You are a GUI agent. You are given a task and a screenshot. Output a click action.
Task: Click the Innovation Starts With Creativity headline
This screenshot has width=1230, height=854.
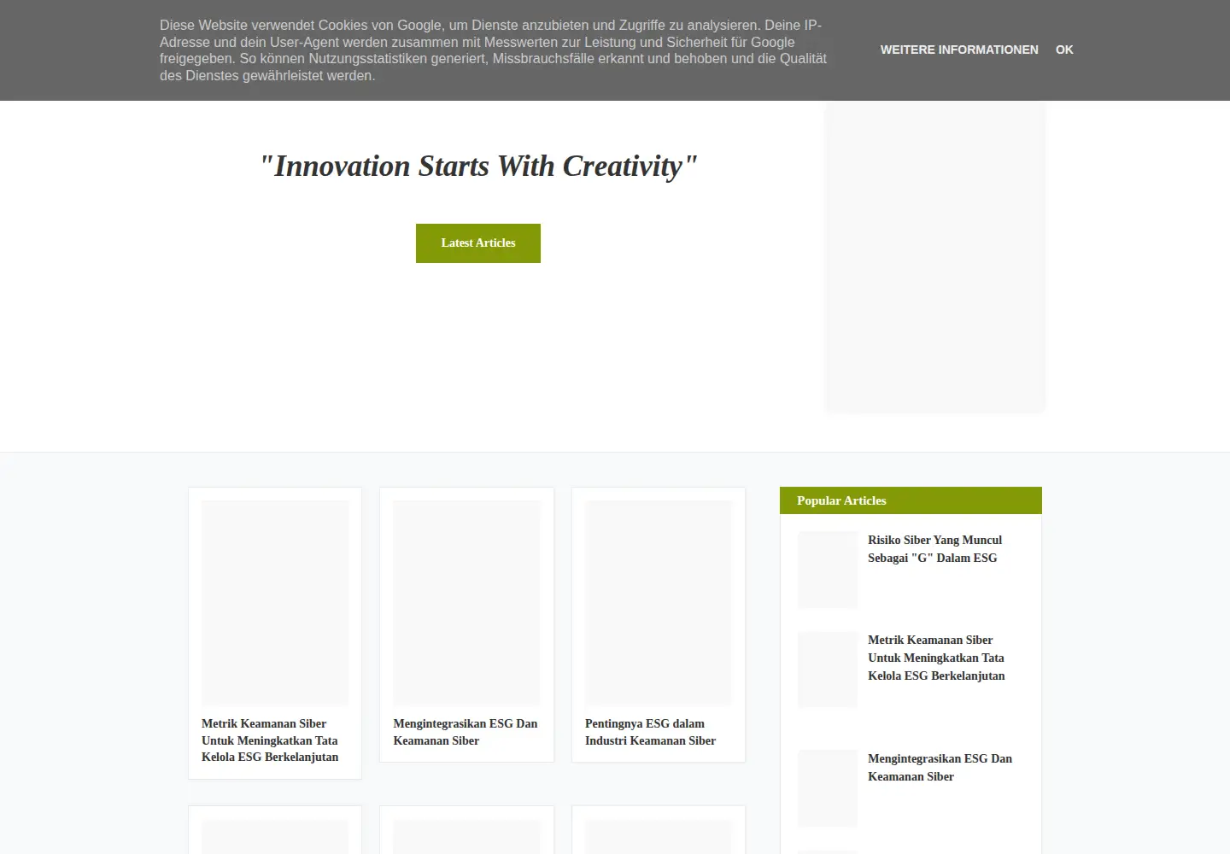pos(478,166)
